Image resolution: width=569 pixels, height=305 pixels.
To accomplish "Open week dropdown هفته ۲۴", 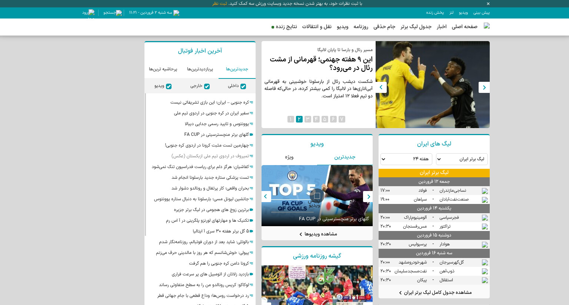I will click(406, 159).
